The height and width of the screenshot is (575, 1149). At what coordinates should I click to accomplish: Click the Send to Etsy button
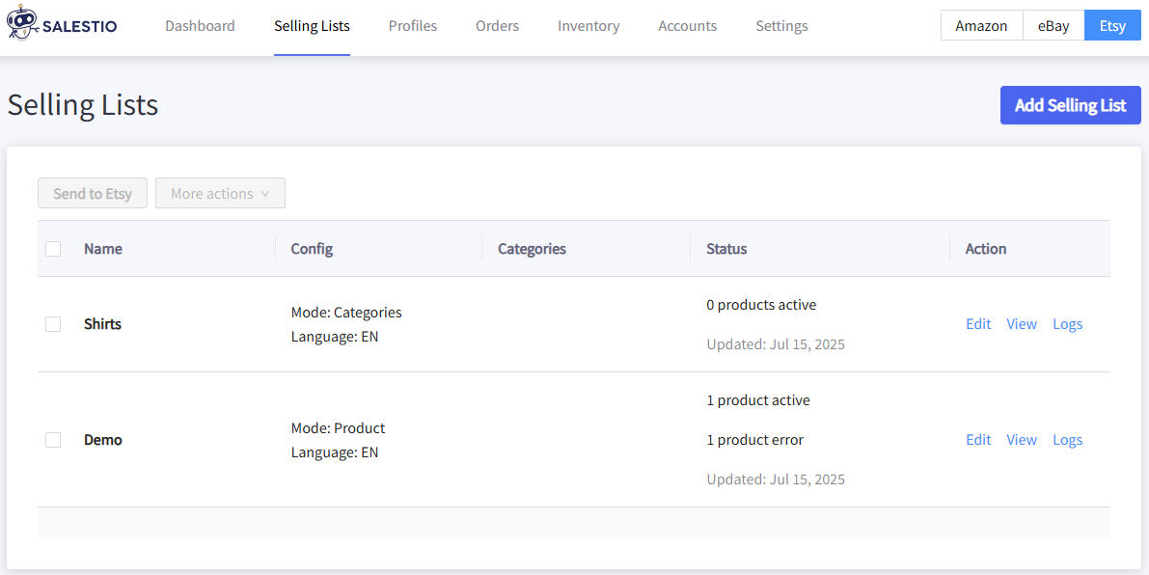point(93,193)
